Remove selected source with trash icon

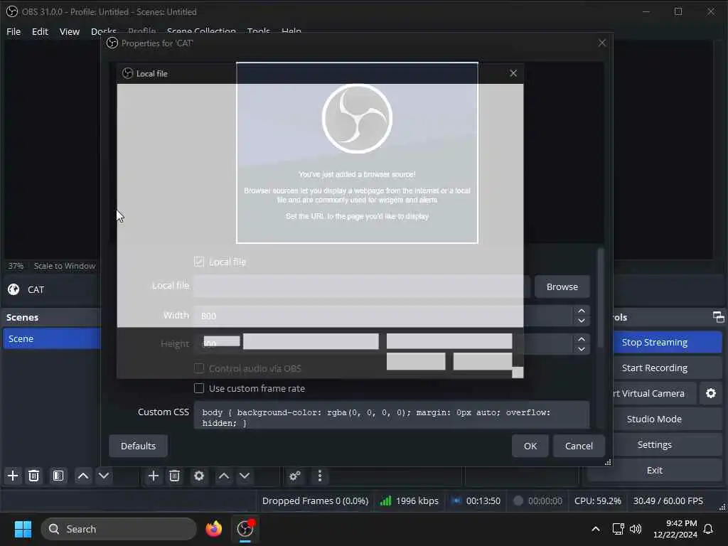click(x=175, y=476)
